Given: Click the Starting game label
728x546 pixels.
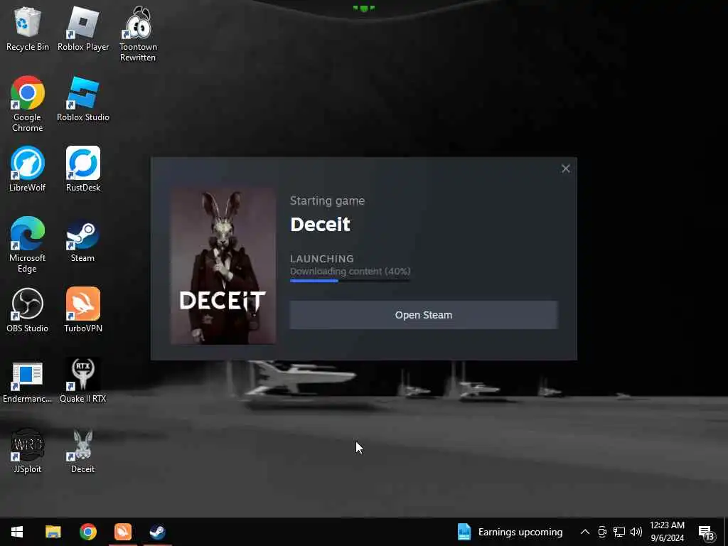Looking at the screenshot, I should 327,201.
